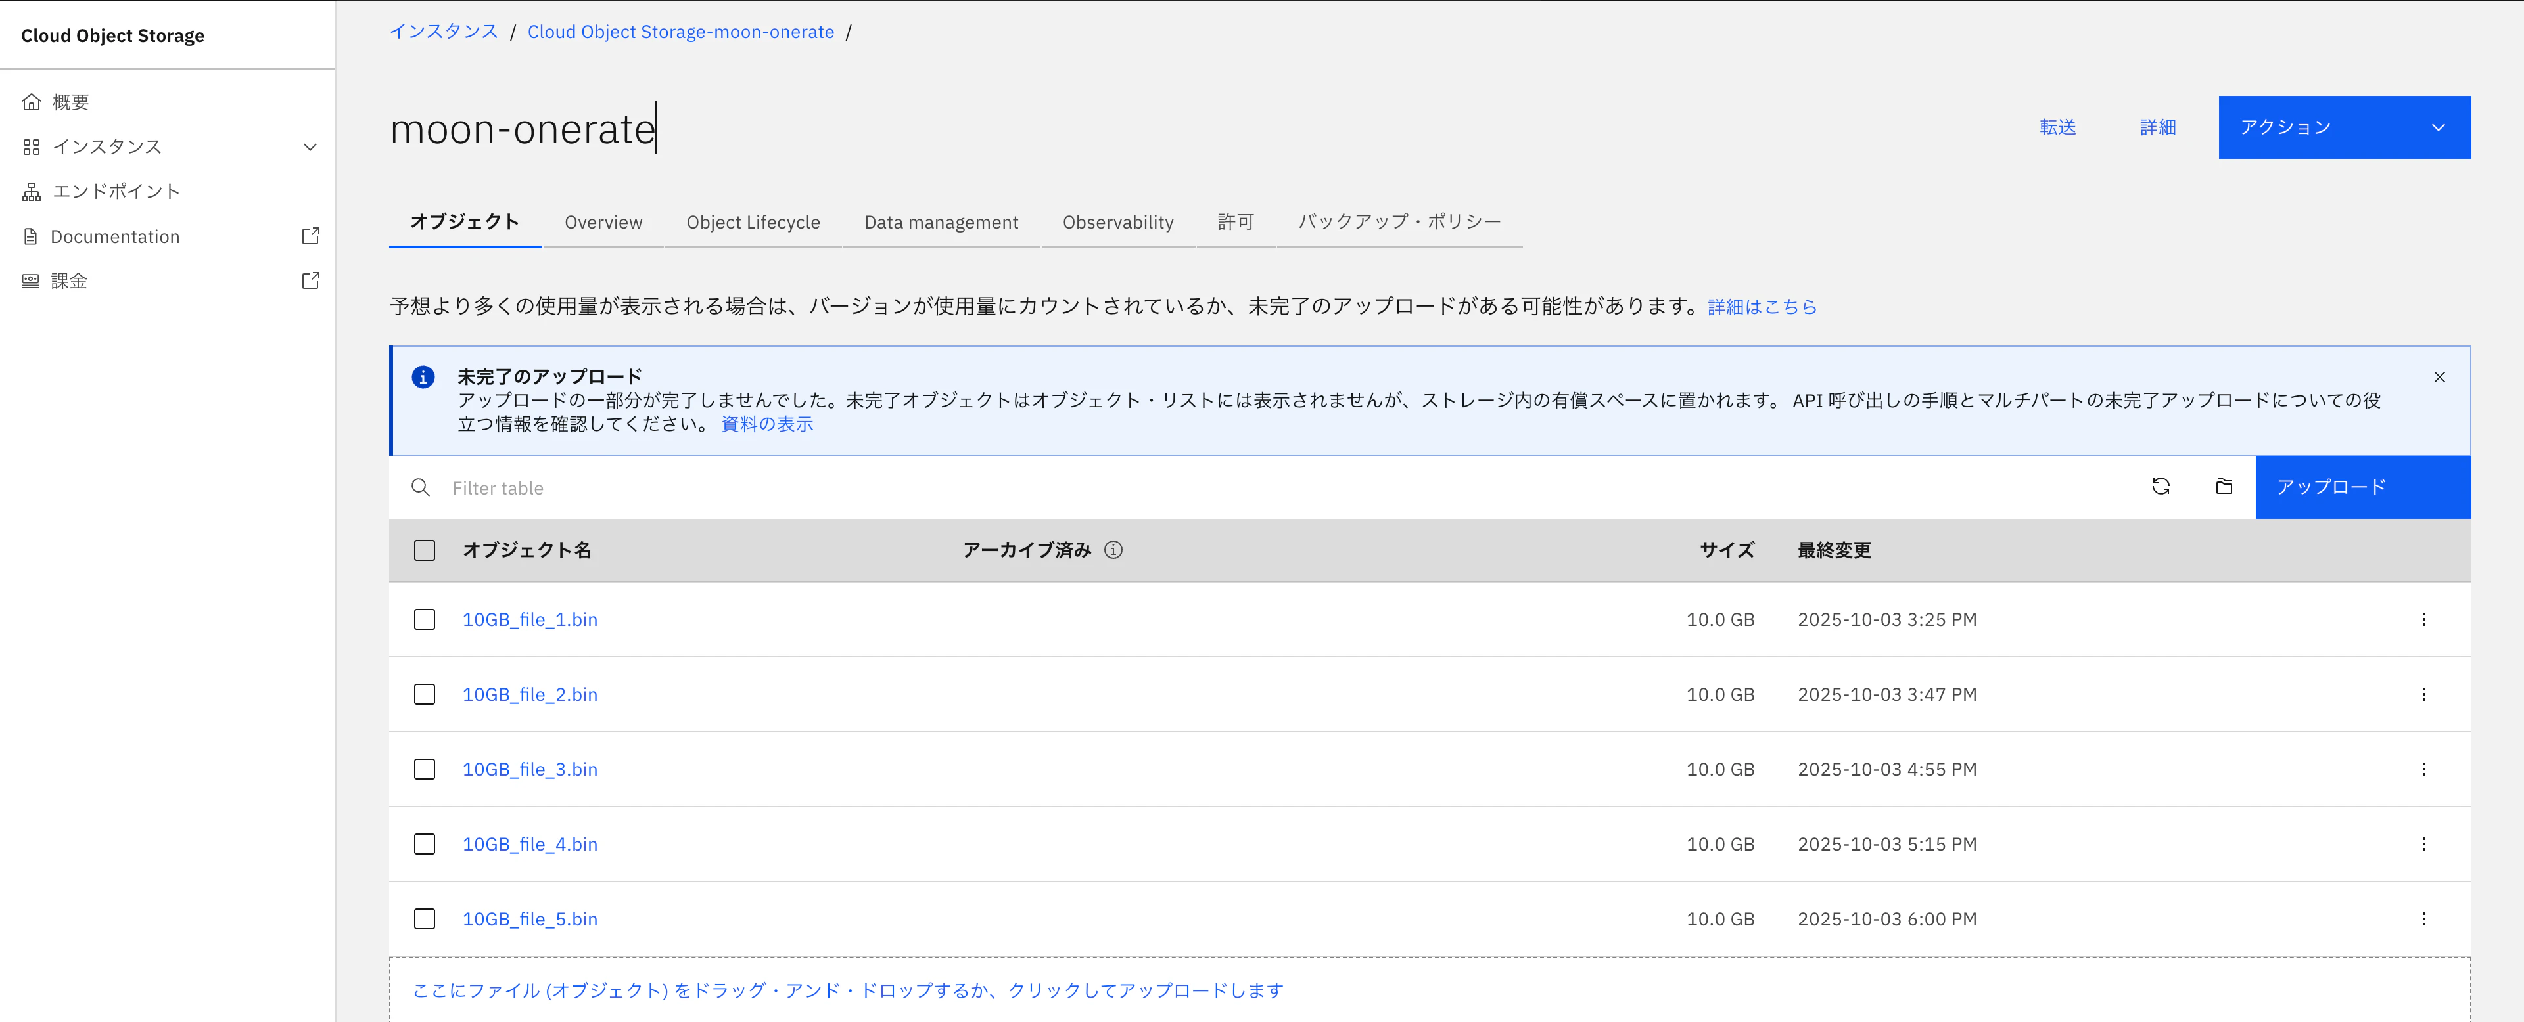
Task: Click the 転送 link
Action: [x=2057, y=127]
